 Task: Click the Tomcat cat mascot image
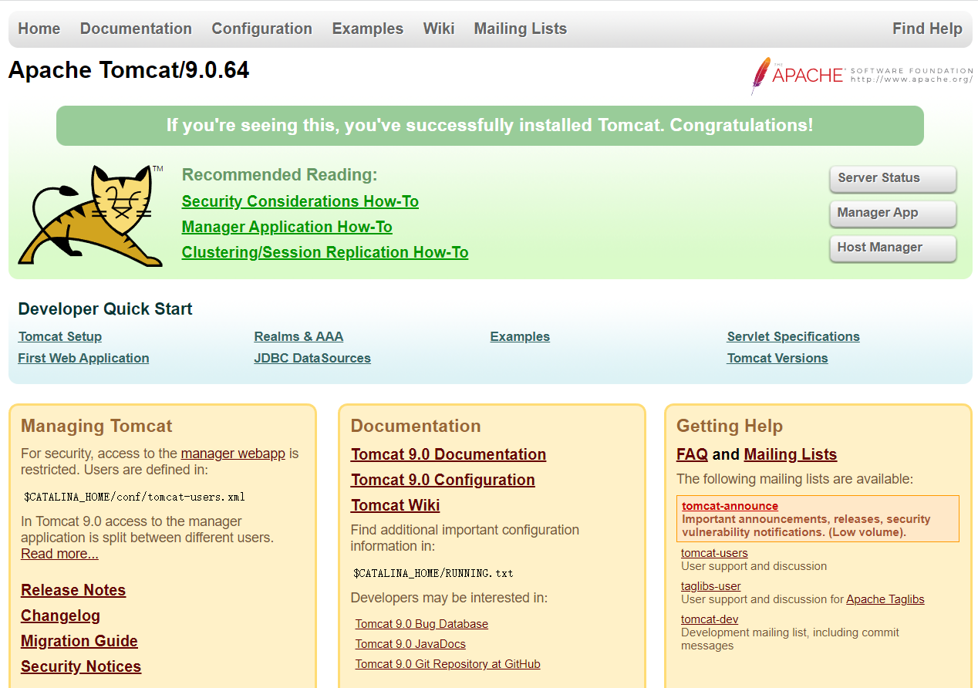[91, 215]
